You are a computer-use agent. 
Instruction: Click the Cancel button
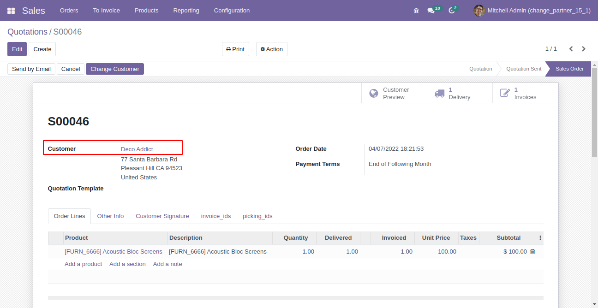pos(71,69)
